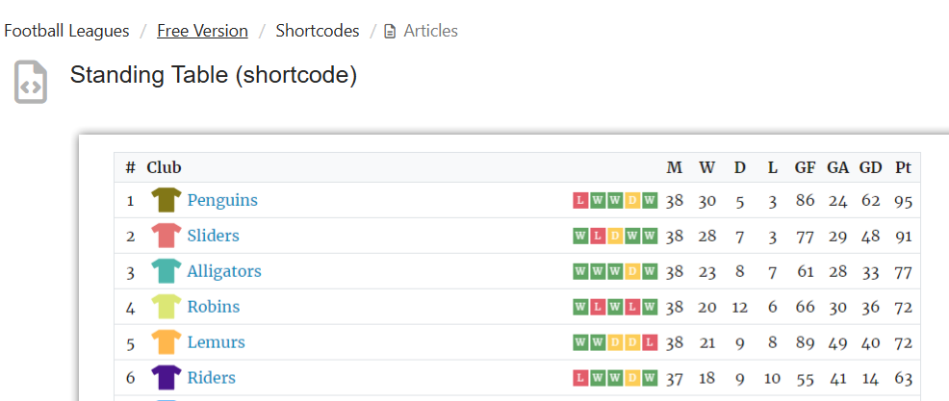This screenshot has width=949, height=401.
Task: Click the Pt column header
Action: (903, 167)
